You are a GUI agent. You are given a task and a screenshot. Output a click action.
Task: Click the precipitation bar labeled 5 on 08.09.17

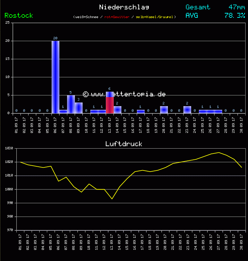tap(71, 104)
